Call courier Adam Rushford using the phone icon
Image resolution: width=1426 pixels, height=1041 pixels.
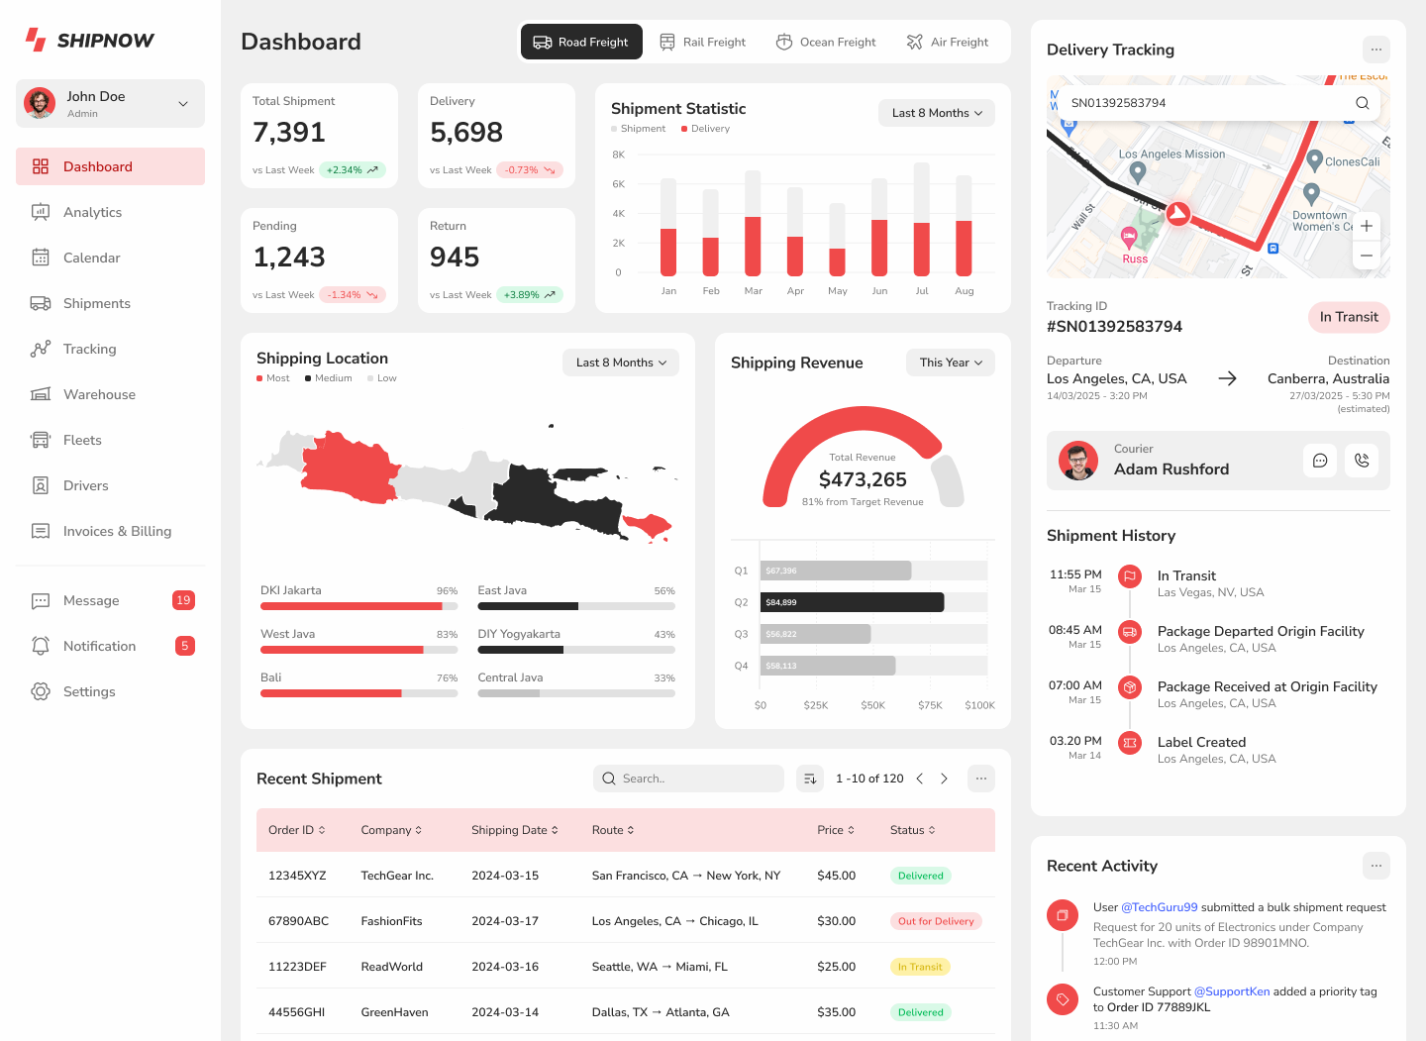click(1362, 461)
